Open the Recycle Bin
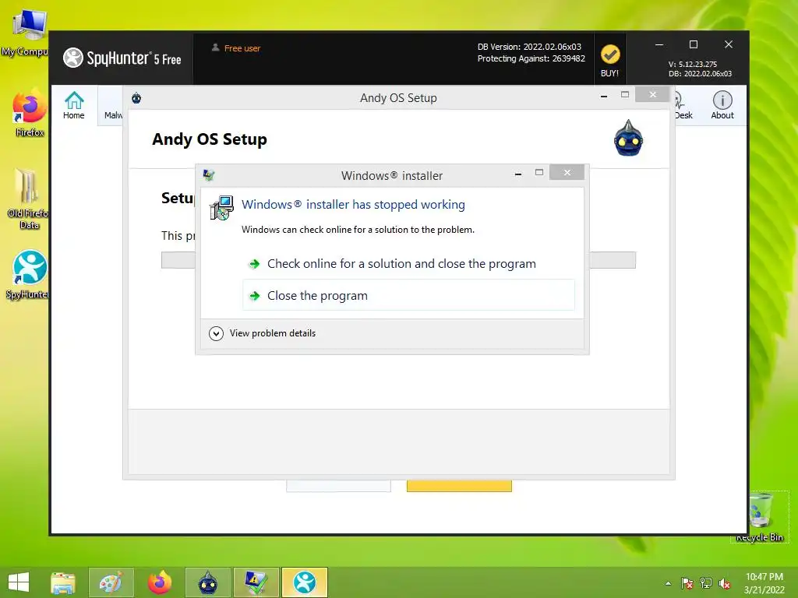The image size is (798, 598). click(x=760, y=517)
